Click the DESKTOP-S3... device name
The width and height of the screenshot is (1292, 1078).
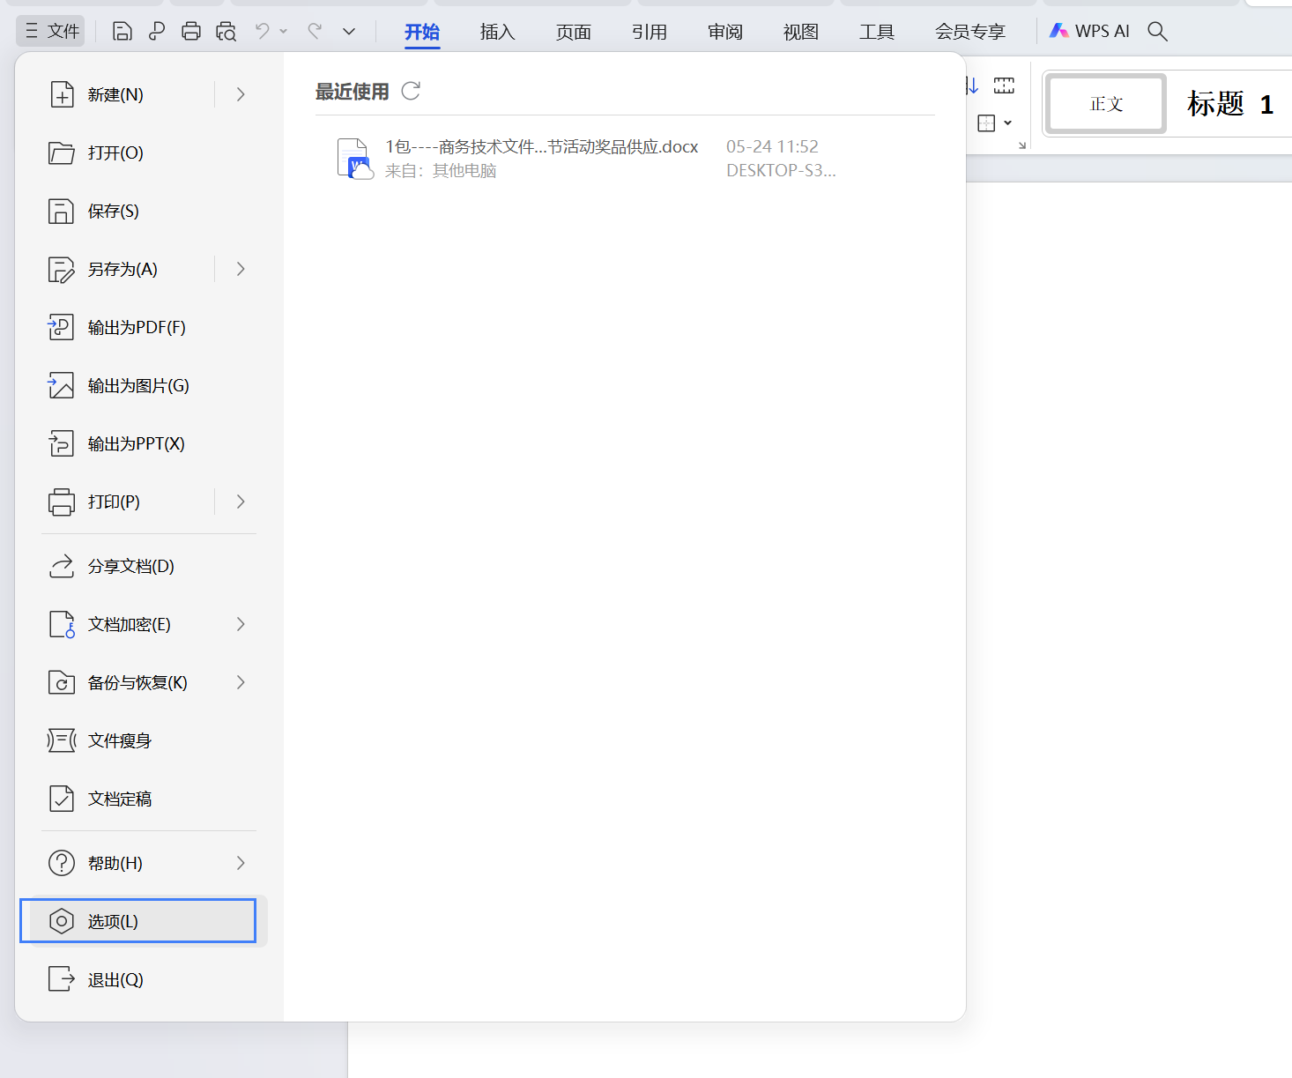coord(781,170)
